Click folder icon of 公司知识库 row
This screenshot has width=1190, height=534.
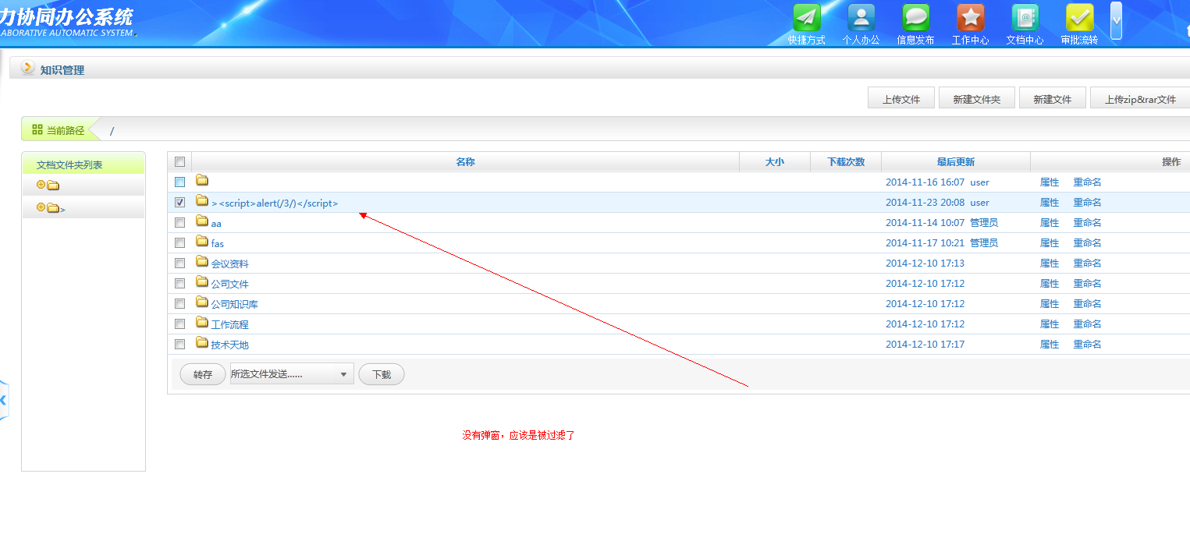pyautogui.click(x=202, y=302)
